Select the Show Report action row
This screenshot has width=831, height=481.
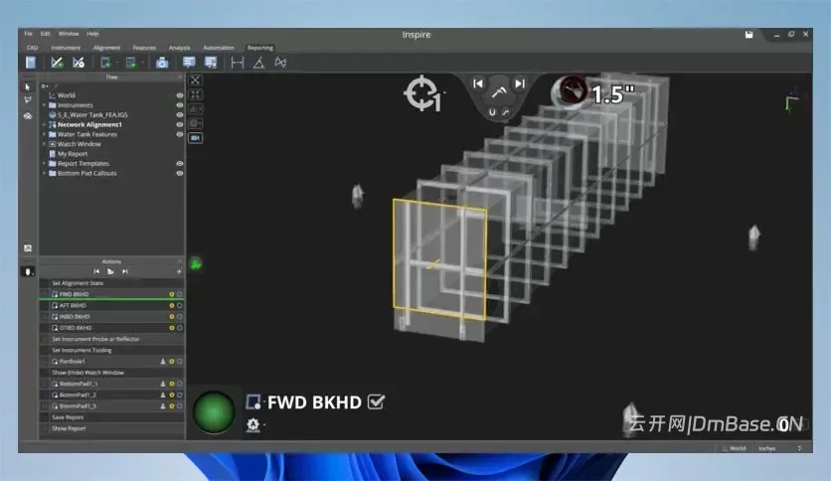[x=112, y=428]
